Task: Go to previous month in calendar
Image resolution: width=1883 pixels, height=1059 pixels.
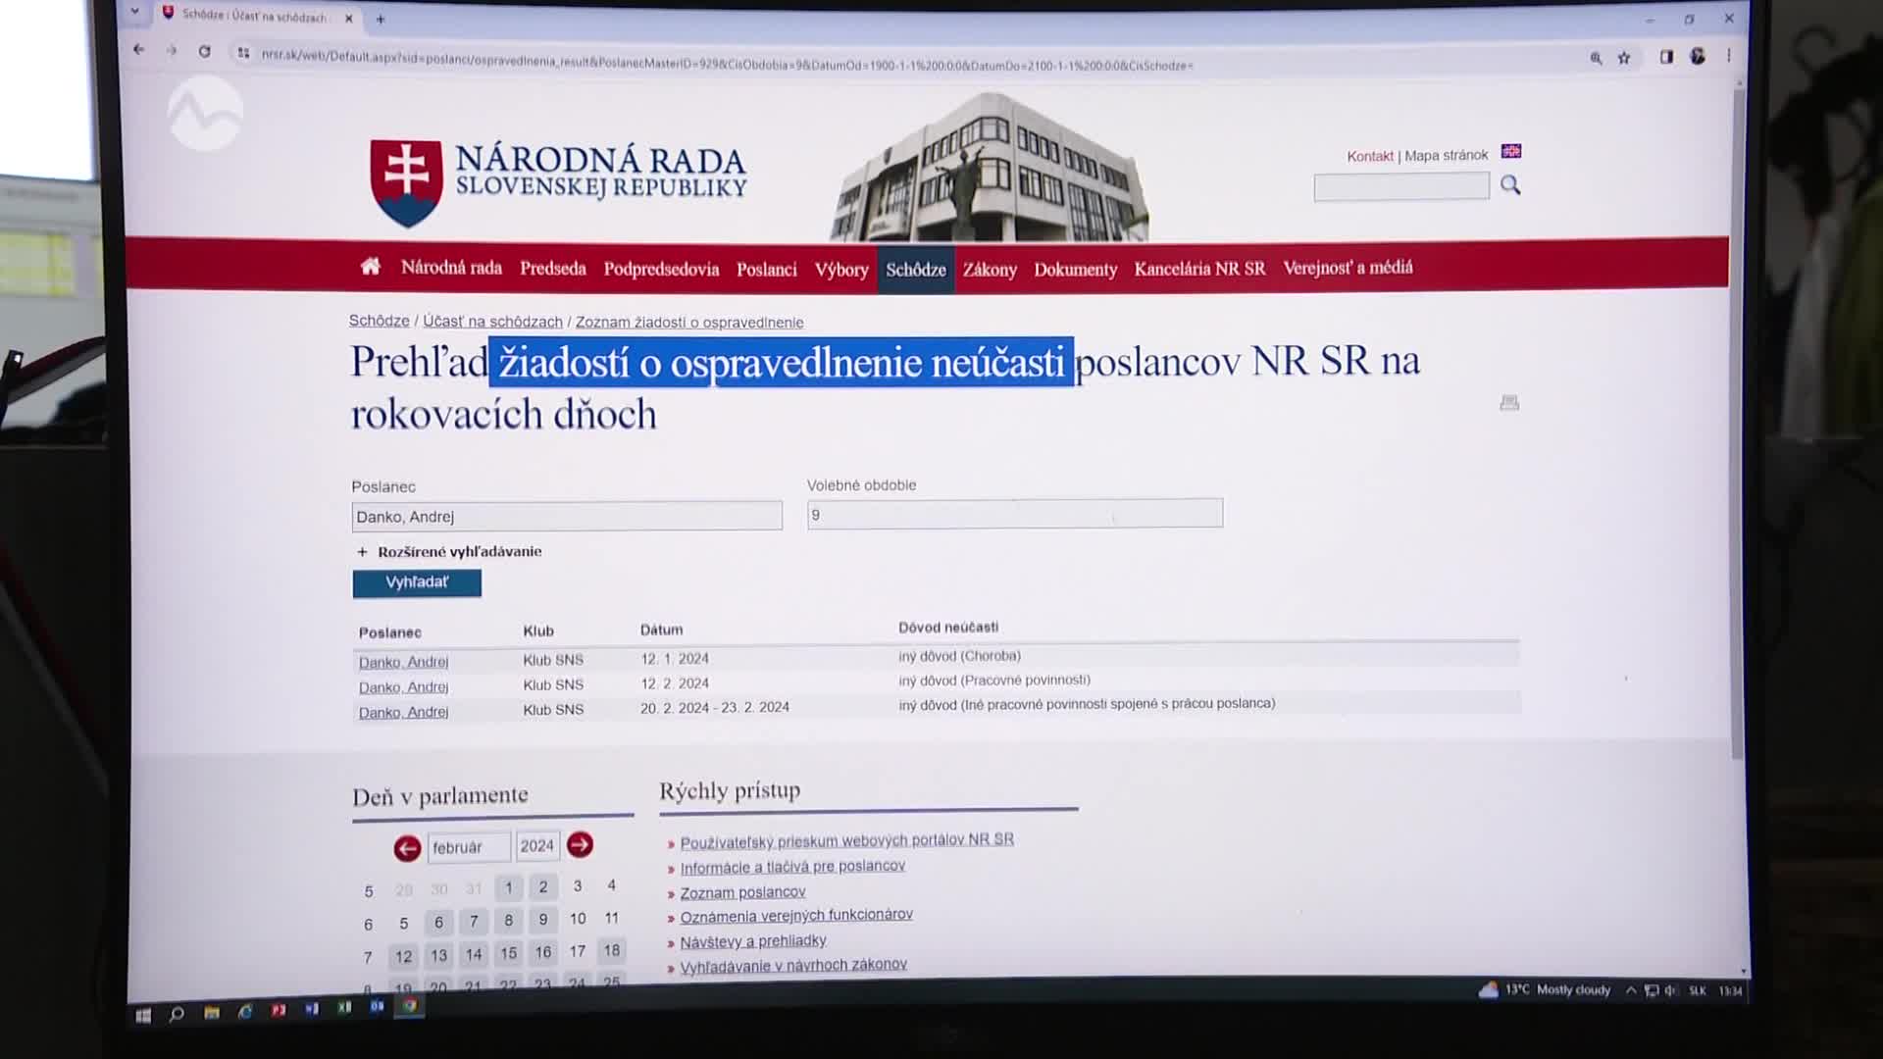Action: 407,848
